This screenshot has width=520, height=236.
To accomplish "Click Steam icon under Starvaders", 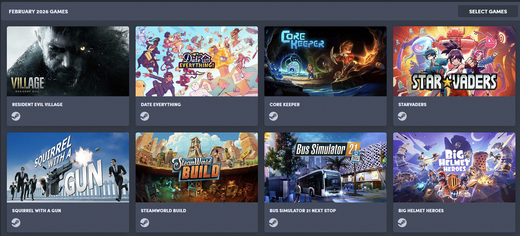I will 402,116.
